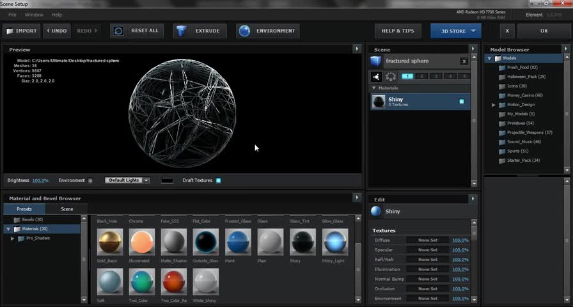This screenshot has width=573, height=307.
Task: Click the Reset All circular arrow icon
Action: [118, 31]
